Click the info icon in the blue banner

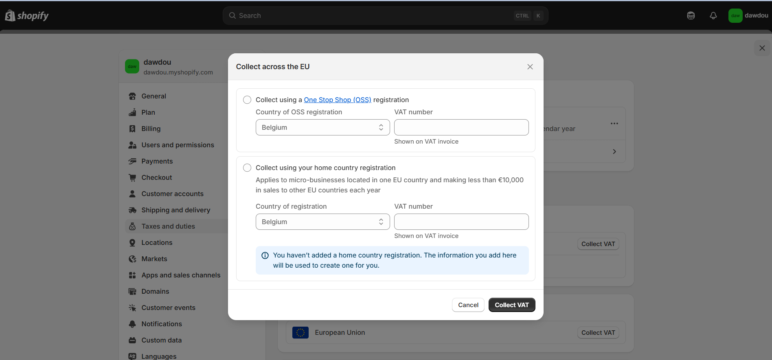[x=265, y=255]
